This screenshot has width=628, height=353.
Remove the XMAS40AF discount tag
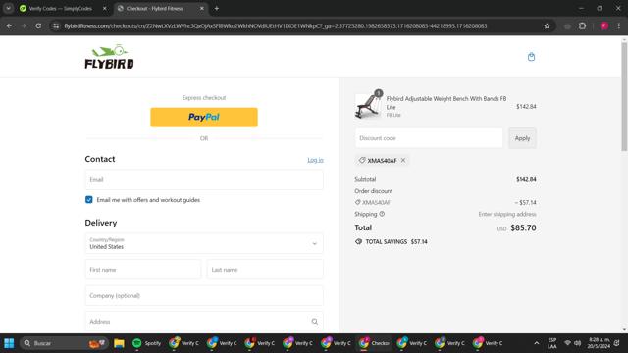click(403, 160)
